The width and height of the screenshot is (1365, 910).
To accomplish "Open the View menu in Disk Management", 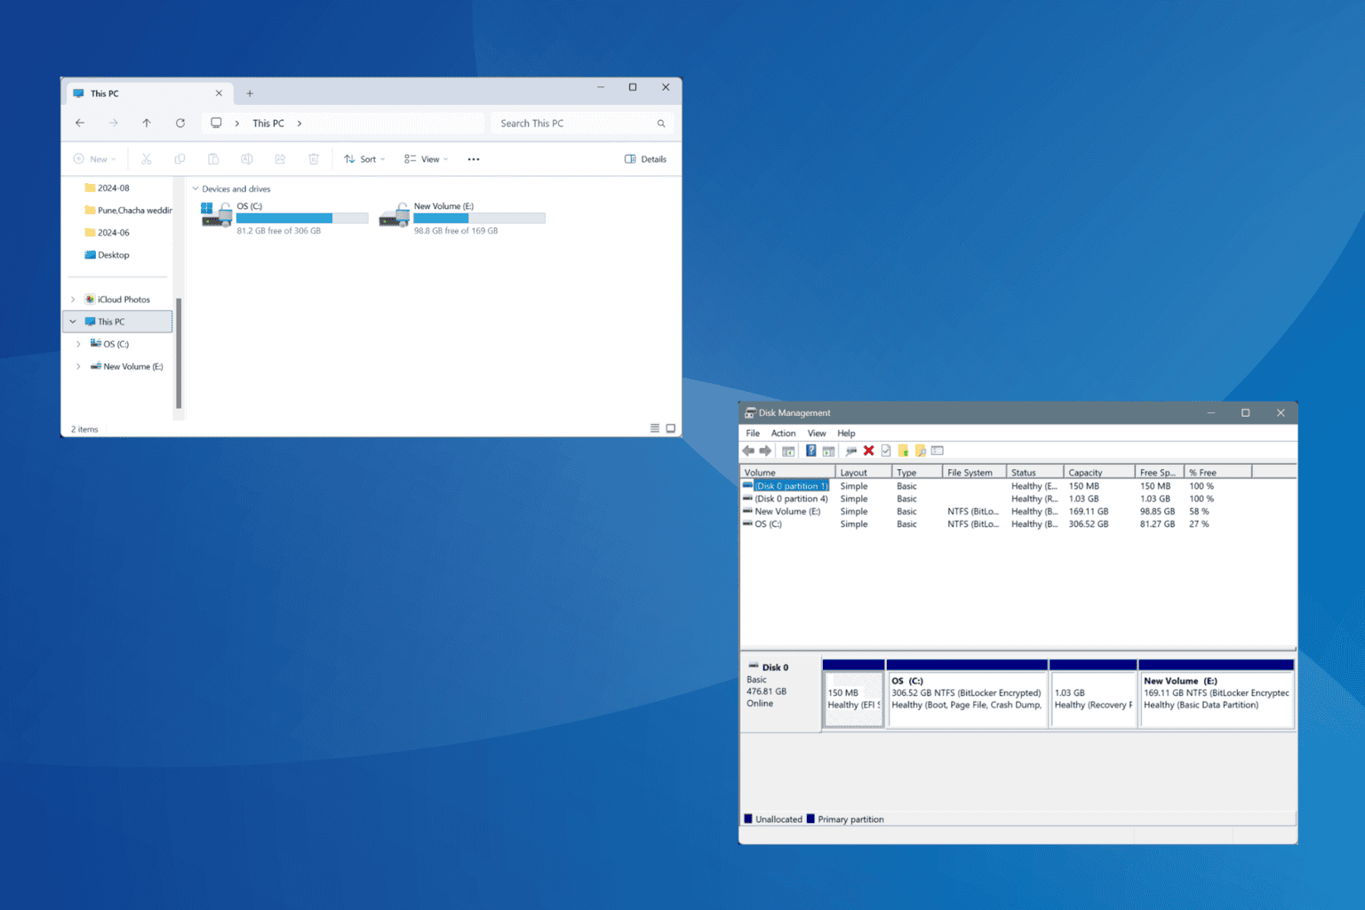I will [x=817, y=434].
